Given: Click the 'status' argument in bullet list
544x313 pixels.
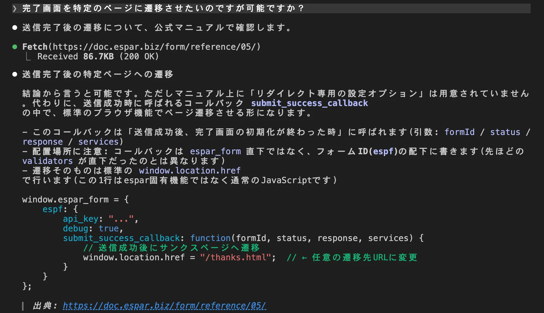Looking at the screenshot, I should [505, 132].
